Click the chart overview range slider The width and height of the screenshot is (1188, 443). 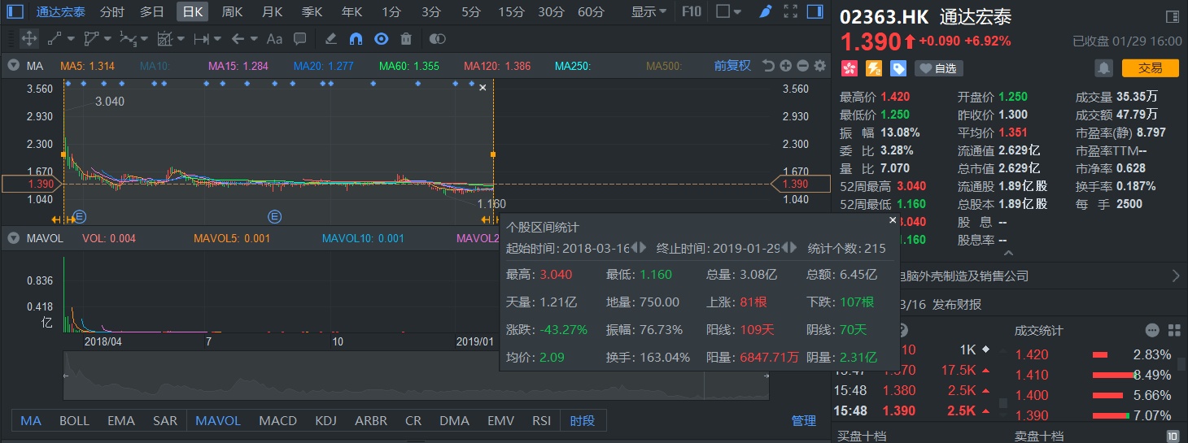415,377
